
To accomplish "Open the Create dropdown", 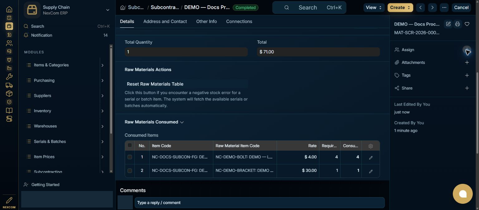I will (400, 7).
